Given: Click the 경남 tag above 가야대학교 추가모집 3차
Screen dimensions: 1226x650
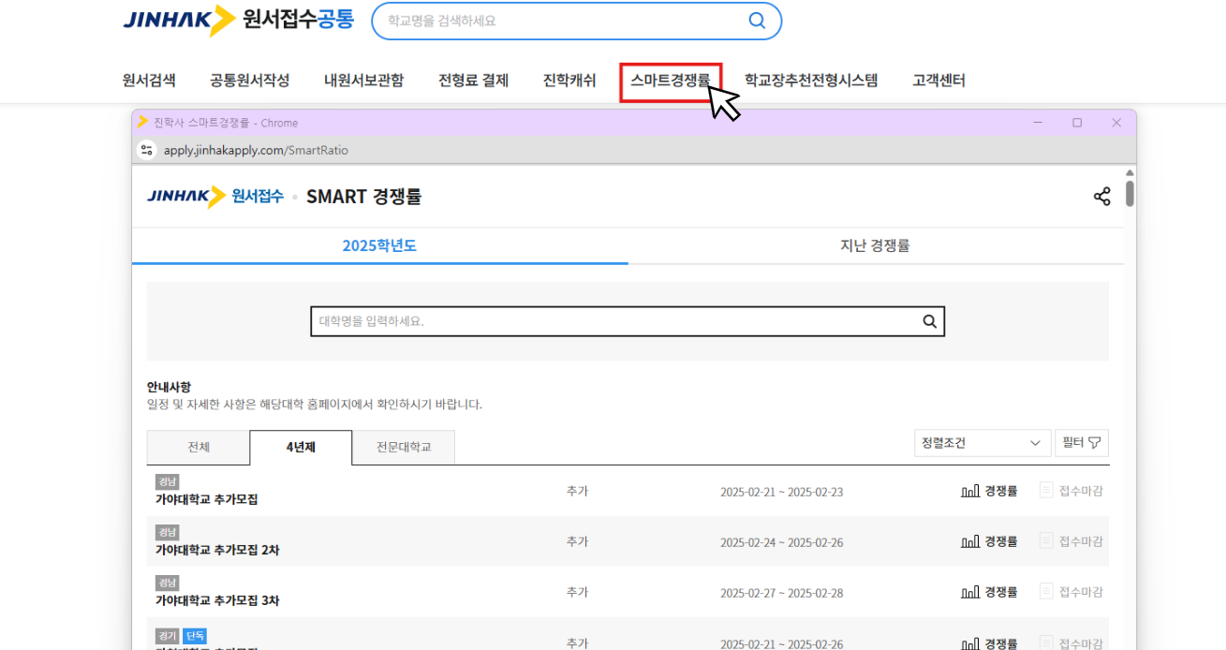Looking at the screenshot, I should pos(168,583).
